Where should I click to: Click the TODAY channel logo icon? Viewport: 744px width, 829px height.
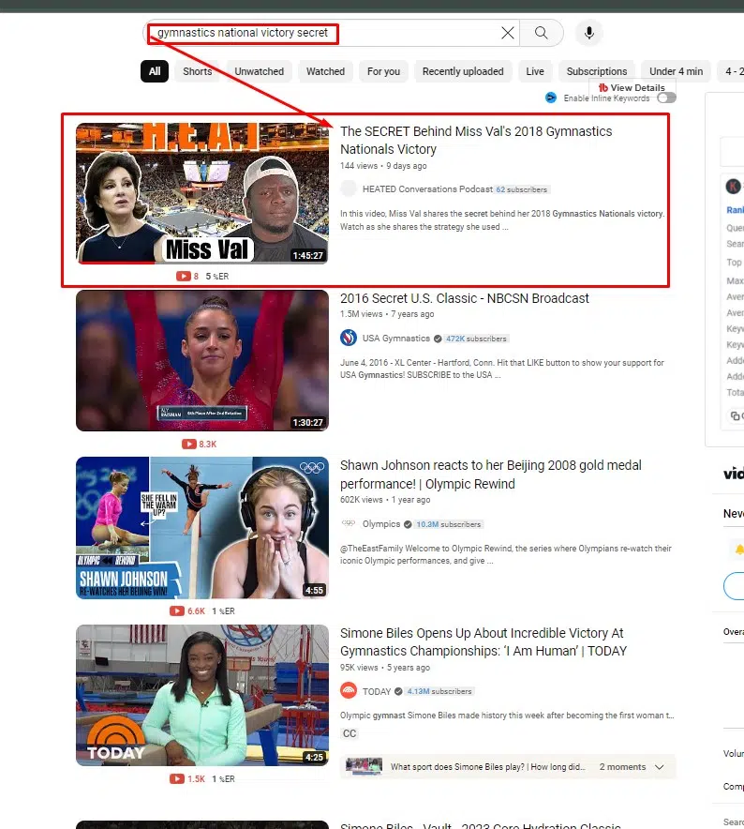pyautogui.click(x=349, y=691)
